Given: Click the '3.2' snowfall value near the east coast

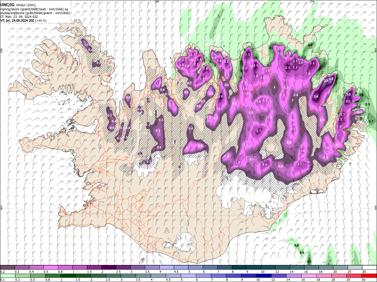Looking at the screenshot, I should [348, 101].
